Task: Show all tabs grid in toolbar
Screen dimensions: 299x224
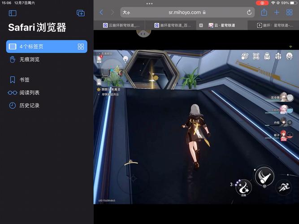Action: click(290, 13)
